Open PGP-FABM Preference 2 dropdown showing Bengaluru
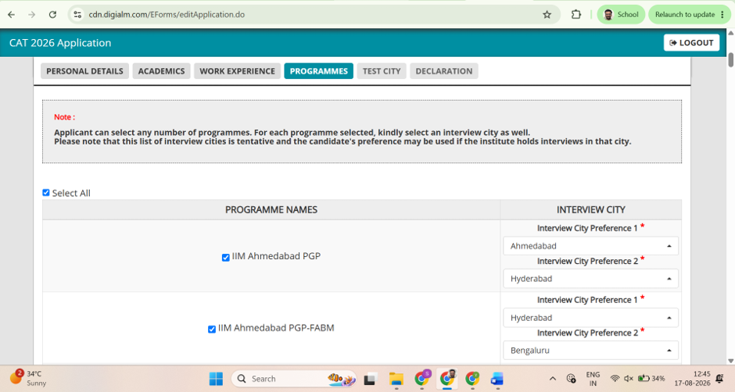Viewport: 735px width, 392px height. 590,351
